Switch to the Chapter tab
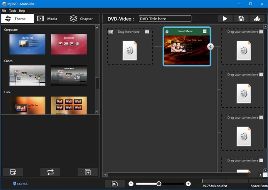 [81, 18]
